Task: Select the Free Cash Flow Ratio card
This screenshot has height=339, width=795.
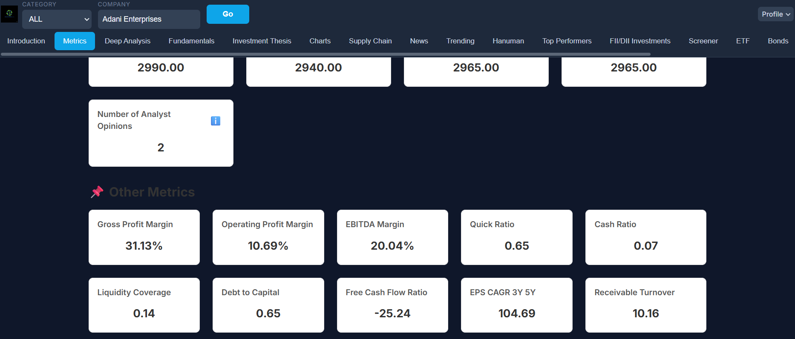Action: click(x=392, y=305)
